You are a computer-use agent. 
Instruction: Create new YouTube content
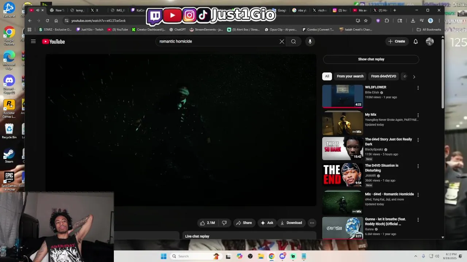397,41
